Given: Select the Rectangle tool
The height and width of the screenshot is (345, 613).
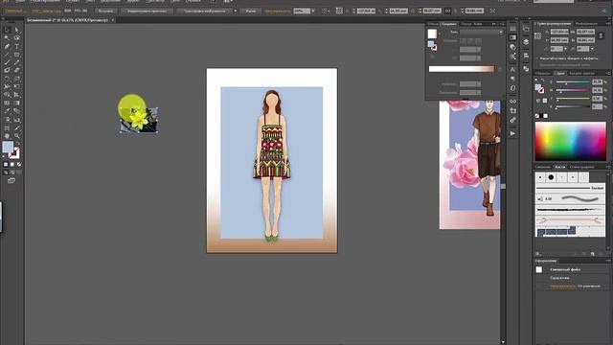Looking at the screenshot, I should (17, 55).
